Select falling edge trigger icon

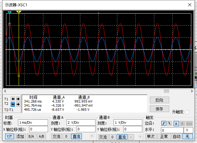pos(169,123)
